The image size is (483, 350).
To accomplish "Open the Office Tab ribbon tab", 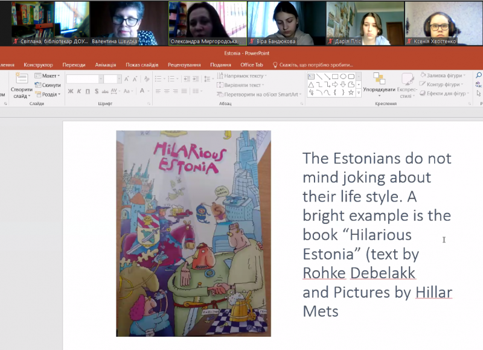I will pos(252,65).
